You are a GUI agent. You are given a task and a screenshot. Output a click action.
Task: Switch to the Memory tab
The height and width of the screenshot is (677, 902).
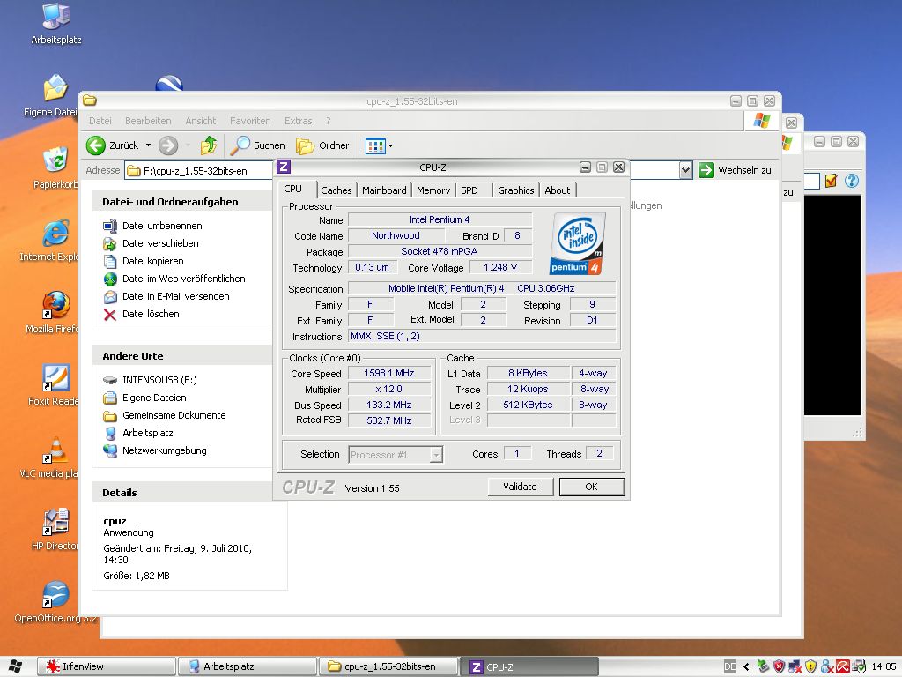click(x=433, y=190)
